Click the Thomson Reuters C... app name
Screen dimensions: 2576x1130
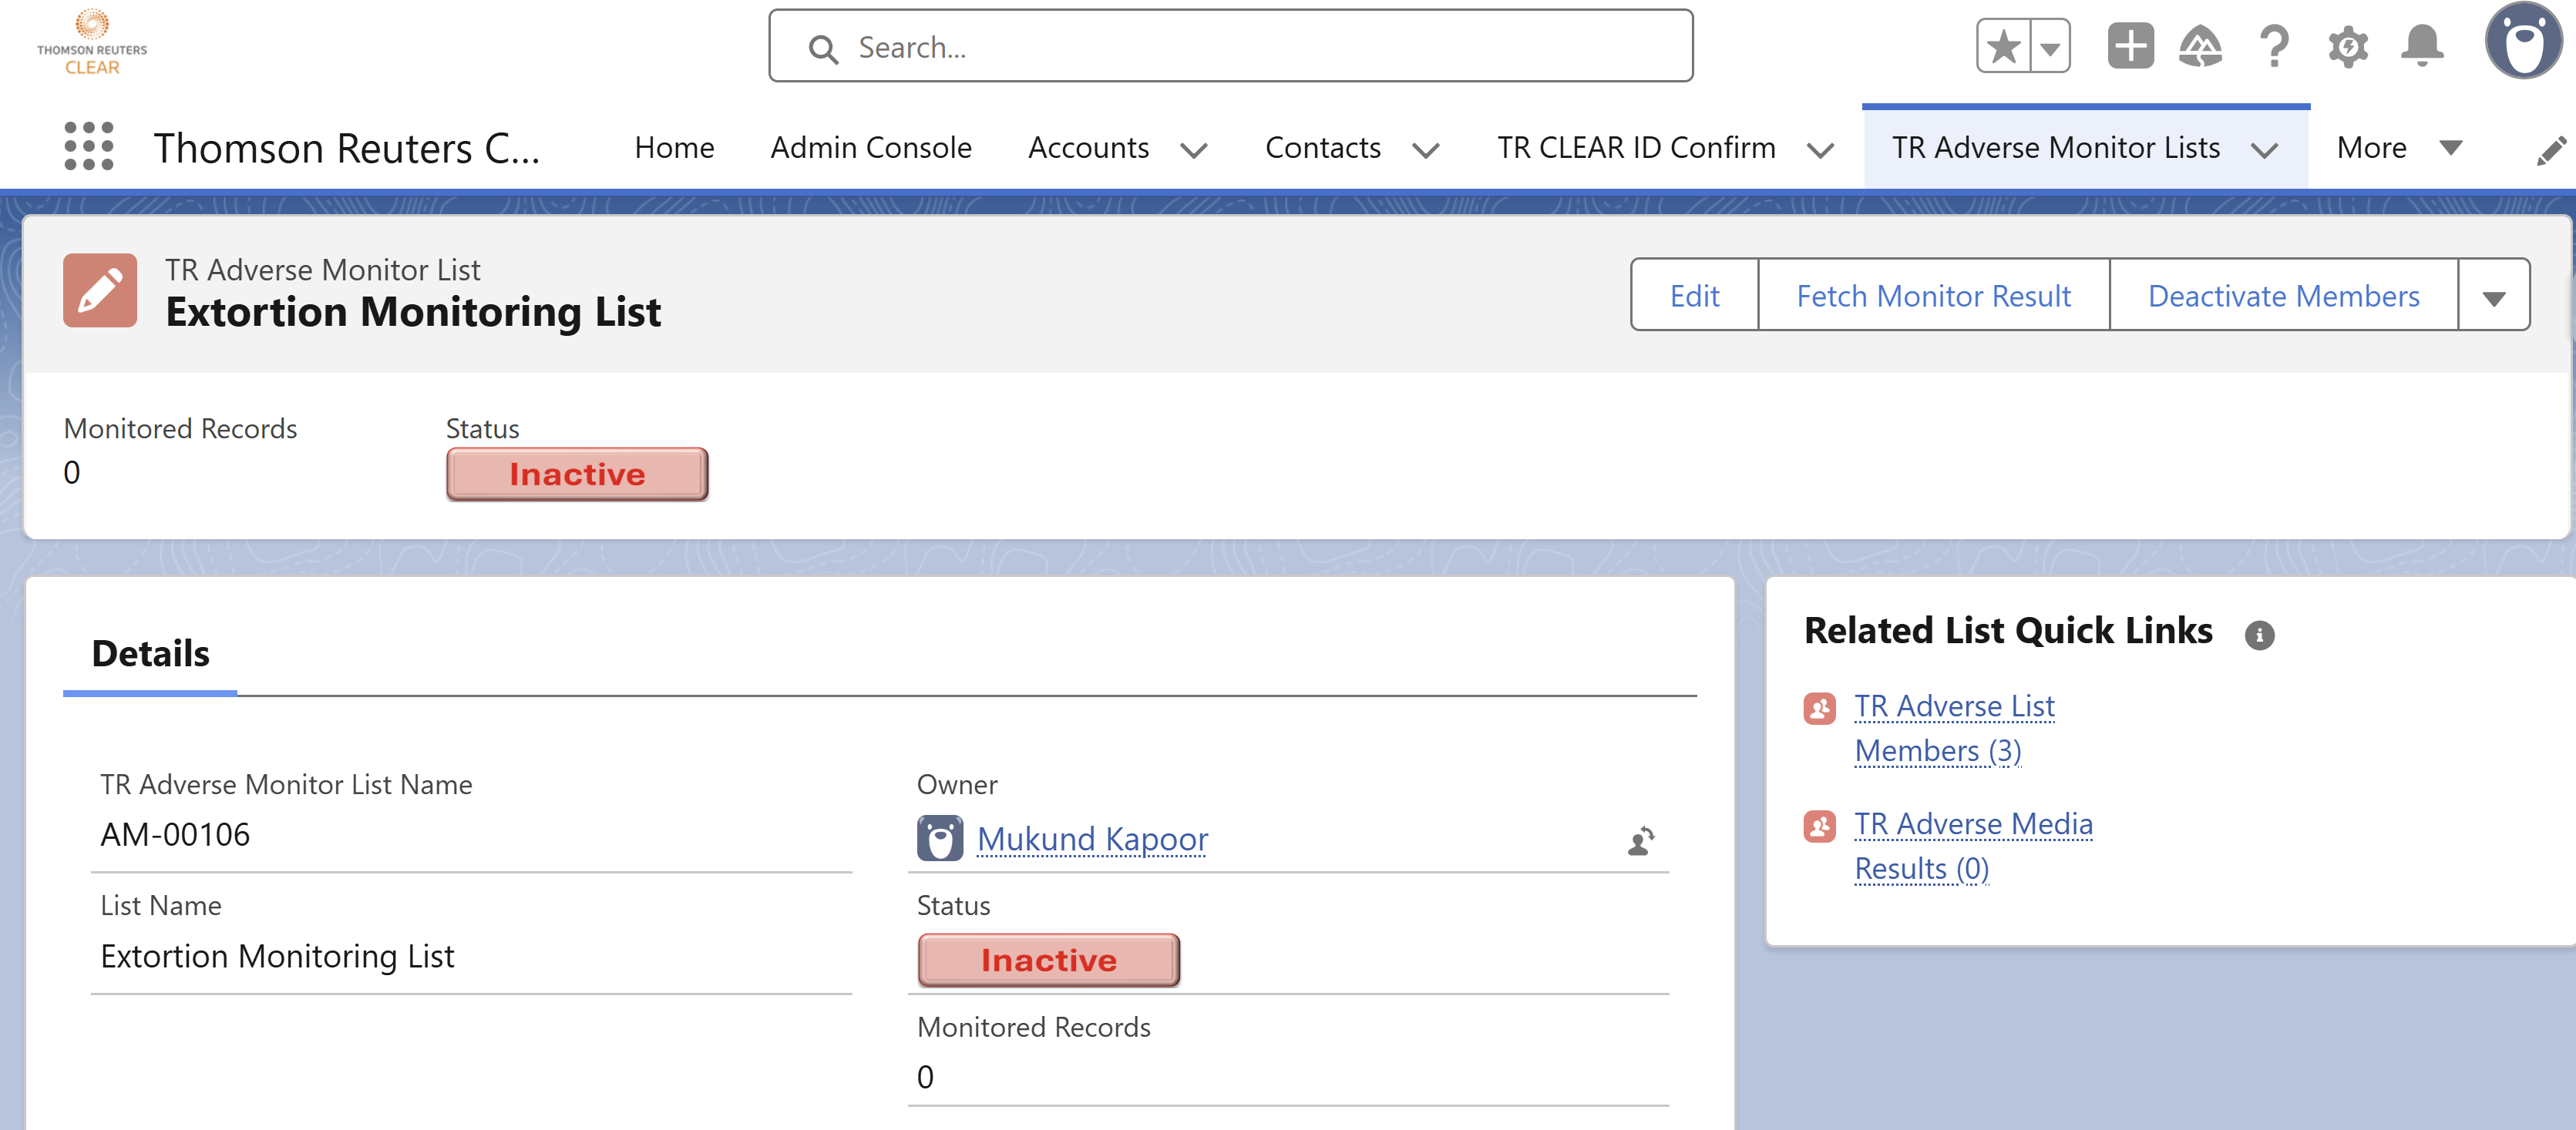[346, 148]
